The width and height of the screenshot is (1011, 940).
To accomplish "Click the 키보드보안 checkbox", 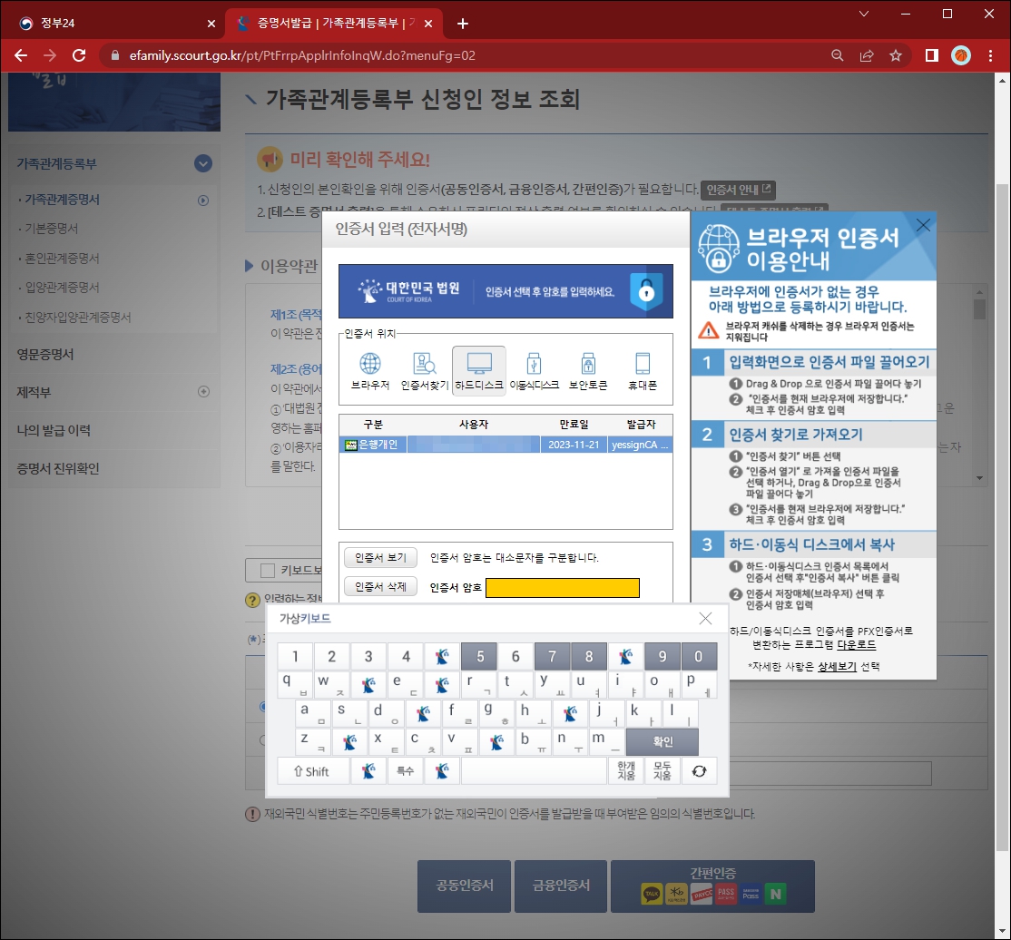I will tap(268, 571).
